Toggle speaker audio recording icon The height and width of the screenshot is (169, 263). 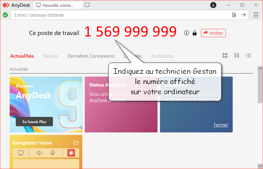coord(39,153)
